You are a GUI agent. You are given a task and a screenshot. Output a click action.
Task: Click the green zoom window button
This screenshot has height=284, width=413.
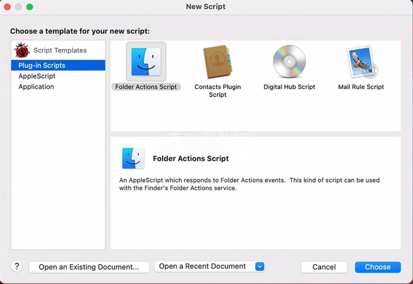[x=30, y=7]
